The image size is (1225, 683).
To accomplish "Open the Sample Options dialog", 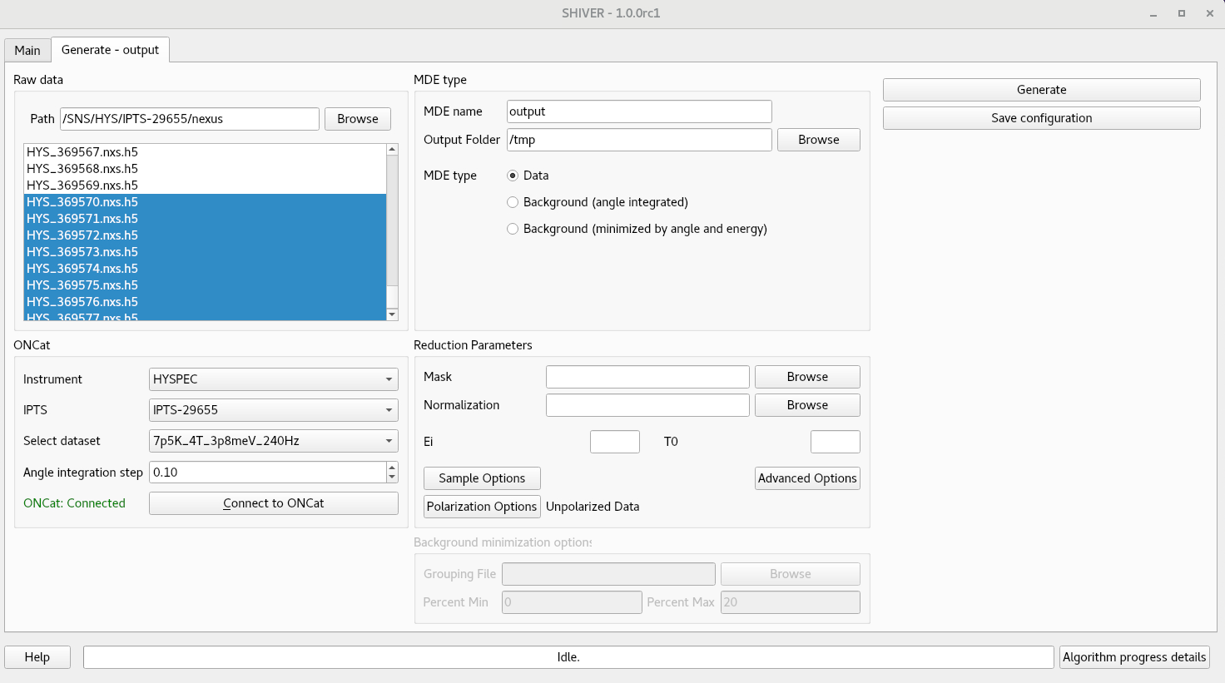I will point(481,478).
